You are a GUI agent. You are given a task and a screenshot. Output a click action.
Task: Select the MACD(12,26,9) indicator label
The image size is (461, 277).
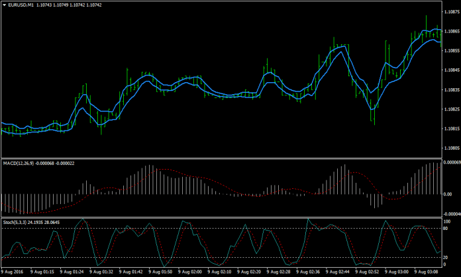click(19, 162)
